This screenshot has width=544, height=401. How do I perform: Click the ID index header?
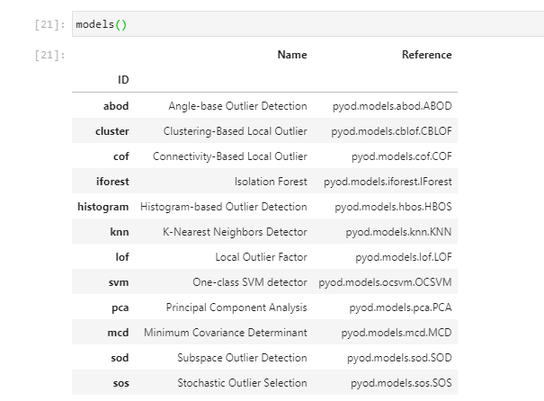tap(123, 80)
